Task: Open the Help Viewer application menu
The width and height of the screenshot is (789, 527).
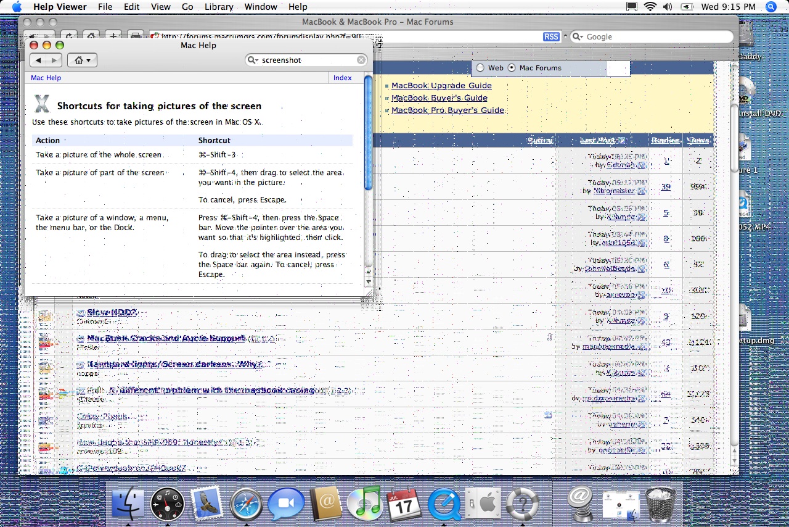Action: (60, 7)
